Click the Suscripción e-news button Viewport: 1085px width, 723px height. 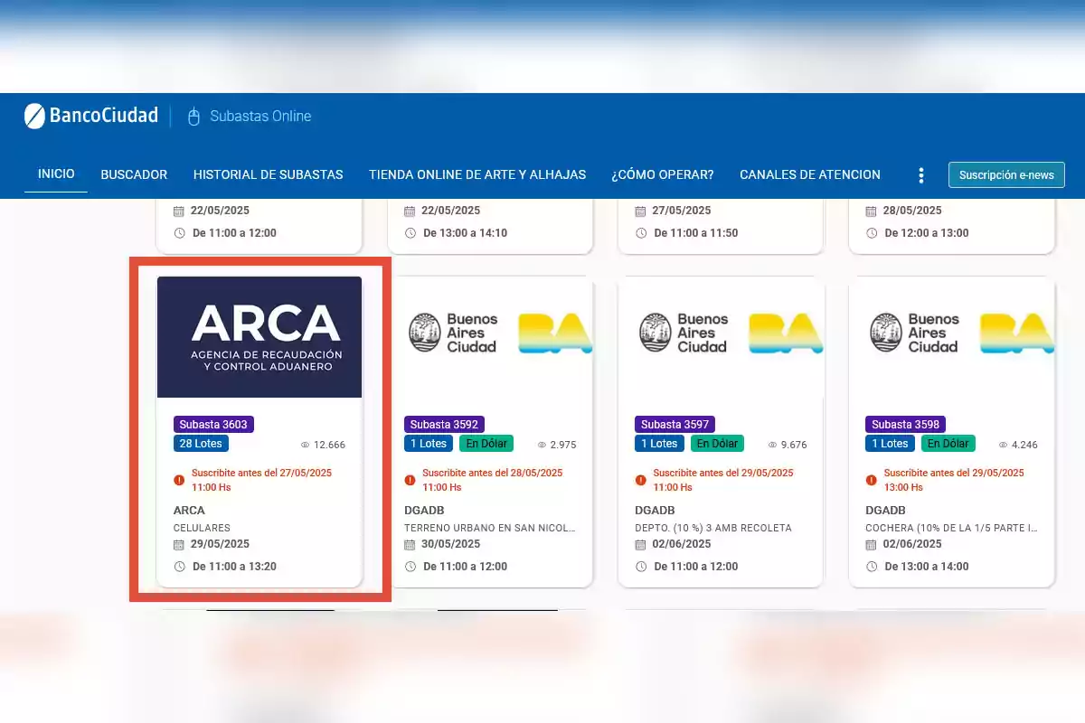1006,174
